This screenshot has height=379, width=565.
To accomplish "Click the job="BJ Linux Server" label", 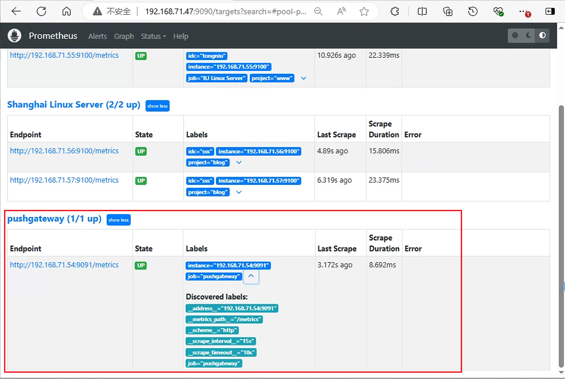I will coord(217,78).
